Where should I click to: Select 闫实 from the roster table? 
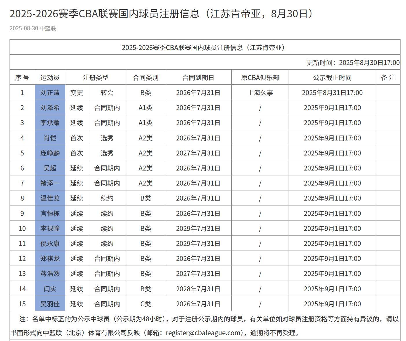click(50, 289)
